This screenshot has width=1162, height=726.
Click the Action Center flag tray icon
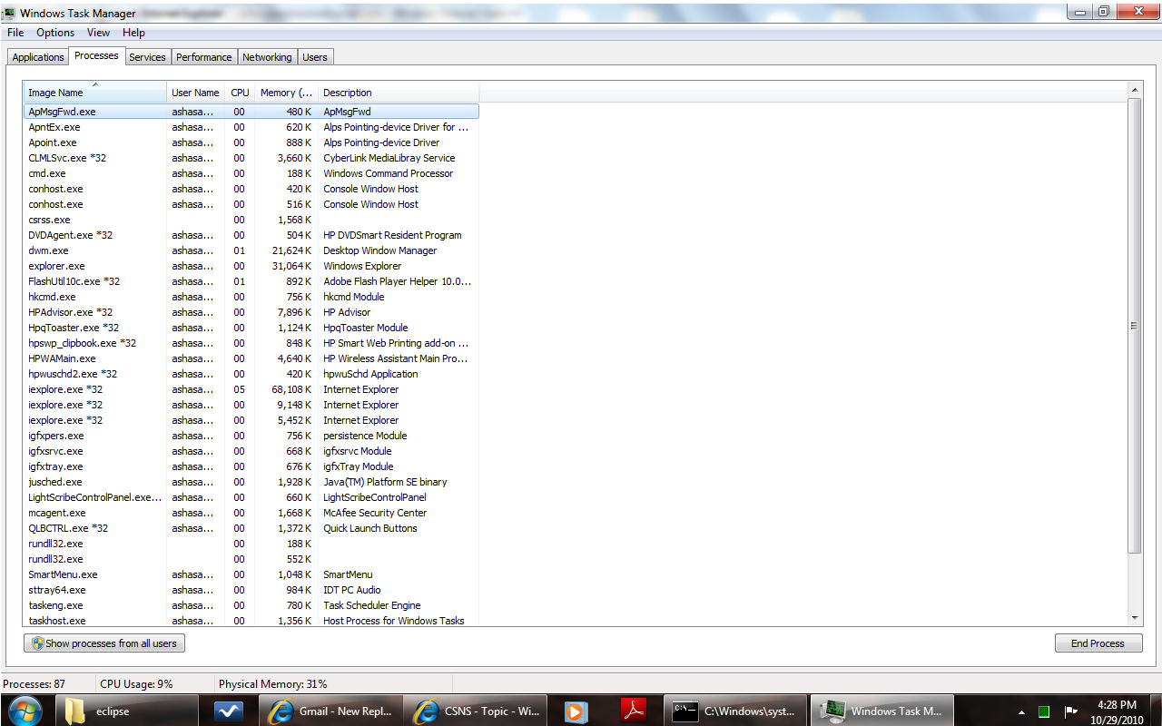pos(1070,711)
